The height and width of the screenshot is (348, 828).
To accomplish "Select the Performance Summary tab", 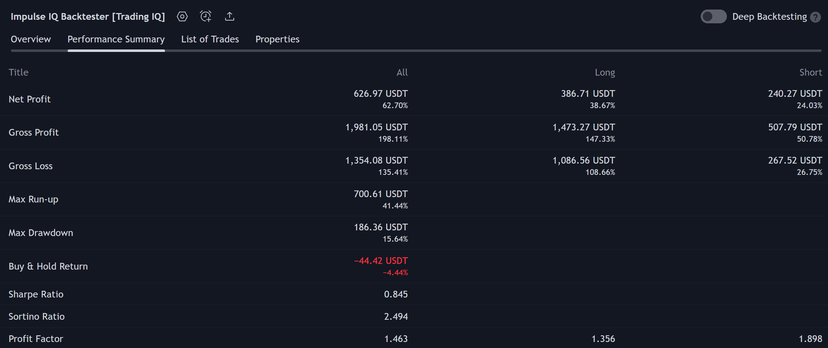I will 116,39.
